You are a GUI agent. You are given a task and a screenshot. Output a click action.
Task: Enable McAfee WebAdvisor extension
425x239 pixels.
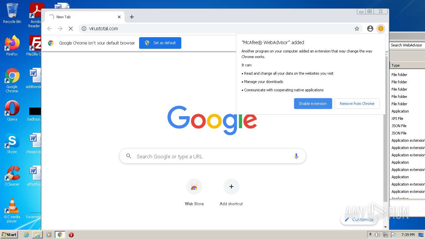pos(313,104)
